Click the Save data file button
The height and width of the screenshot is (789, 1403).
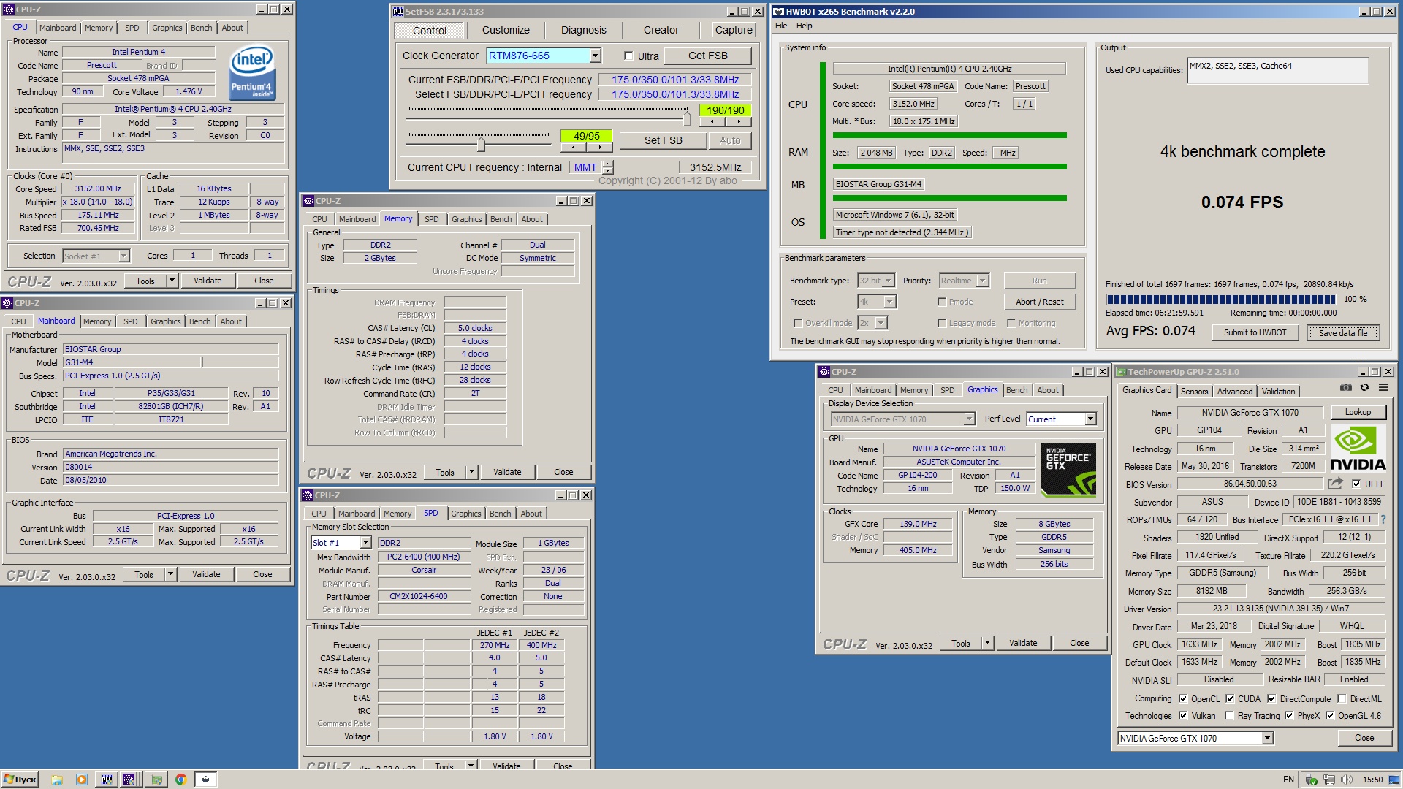[1343, 332]
